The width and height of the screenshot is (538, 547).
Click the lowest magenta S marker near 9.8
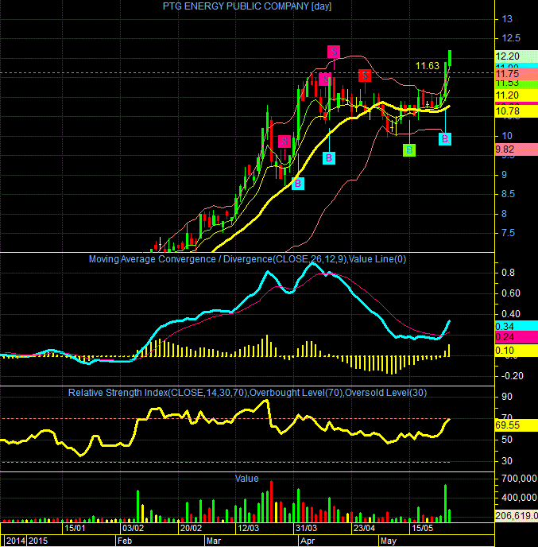coord(284,142)
